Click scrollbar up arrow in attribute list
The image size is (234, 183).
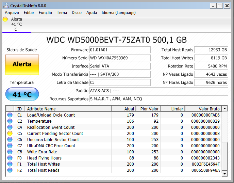click(224, 109)
